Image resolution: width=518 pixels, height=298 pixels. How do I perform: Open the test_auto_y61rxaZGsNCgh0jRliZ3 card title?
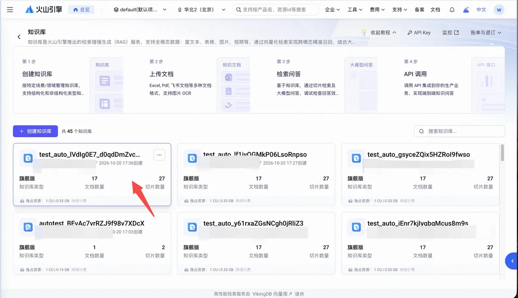click(253, 223)
